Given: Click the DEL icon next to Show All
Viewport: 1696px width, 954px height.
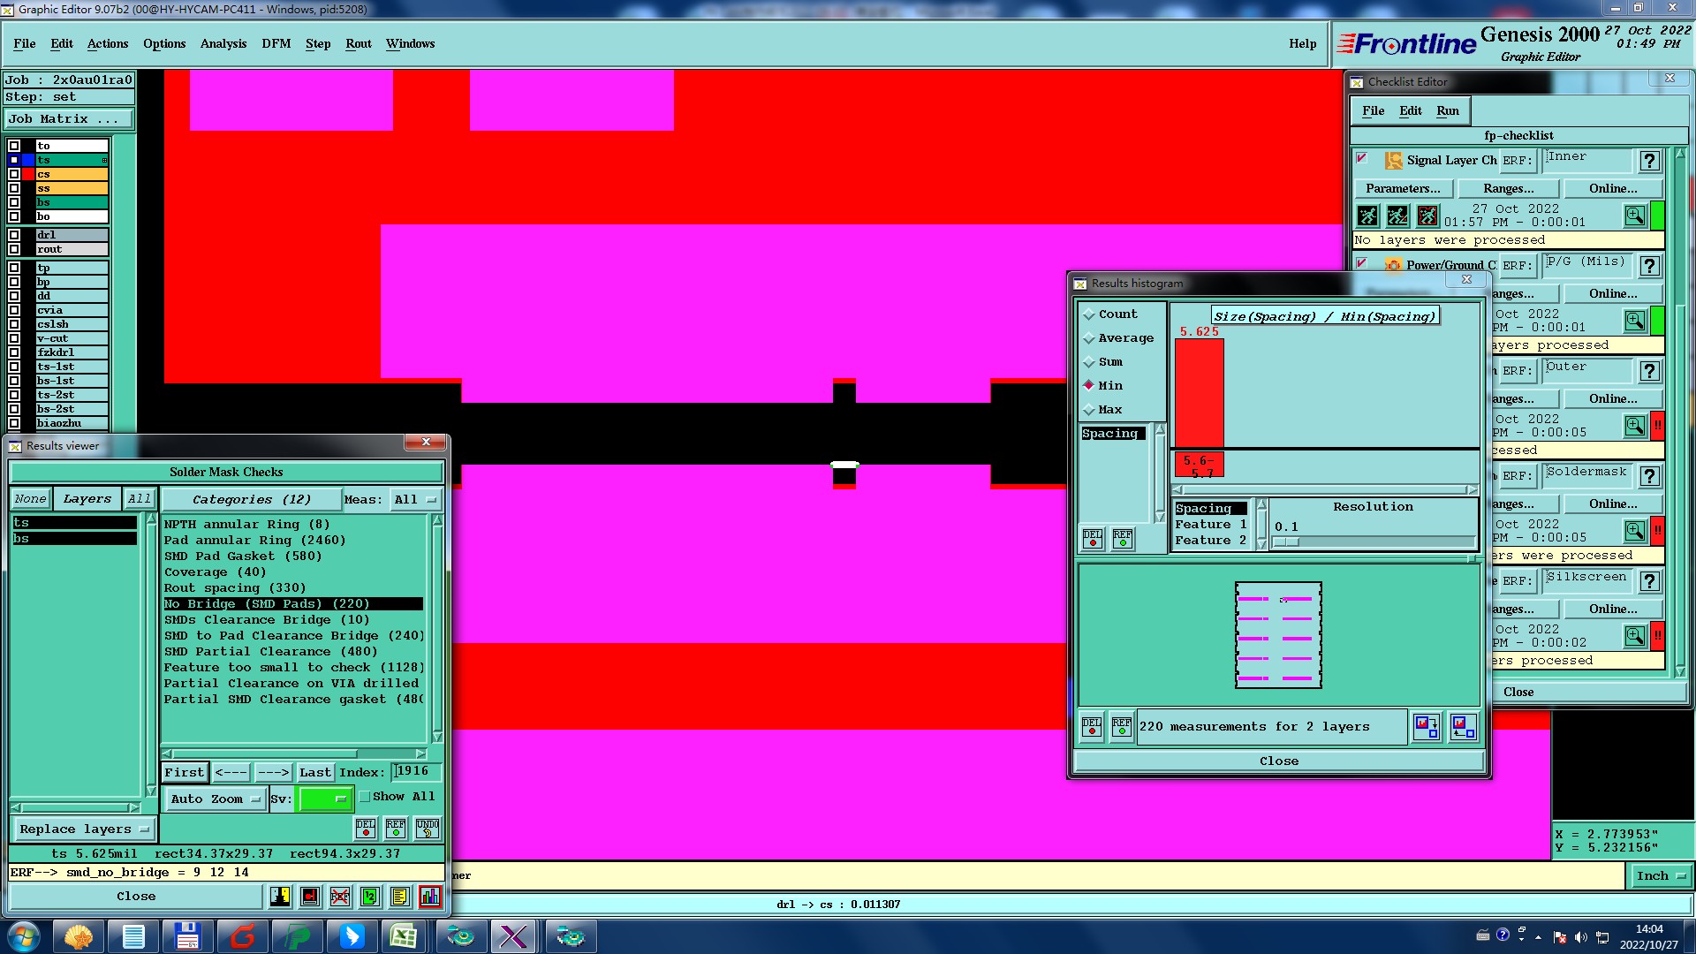Looking at the screenshot, I should [x=366, y=828].
